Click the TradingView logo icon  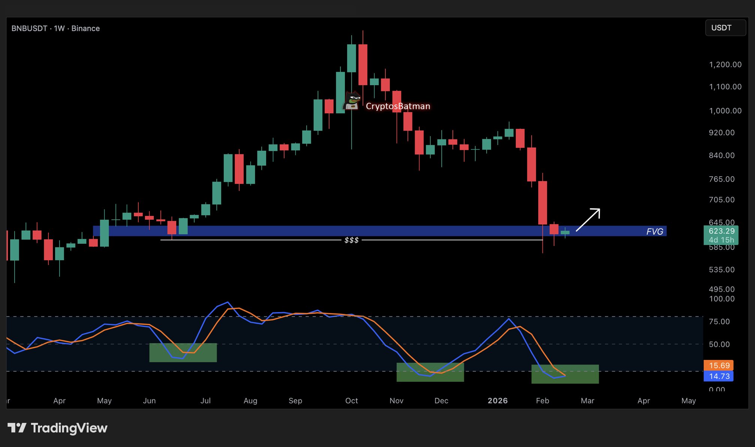coord(17,428)
